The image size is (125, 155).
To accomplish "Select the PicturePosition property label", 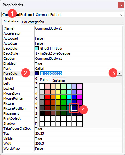I will (x=14, y=108).
